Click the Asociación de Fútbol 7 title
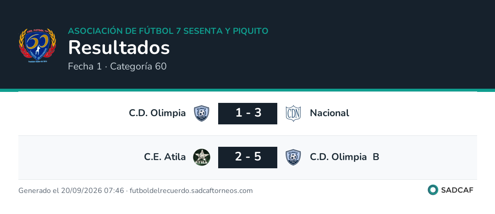This screenshot has height=214, width=495. 168,31
